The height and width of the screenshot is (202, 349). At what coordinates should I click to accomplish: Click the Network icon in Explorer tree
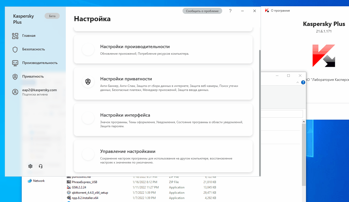point(30,181)
